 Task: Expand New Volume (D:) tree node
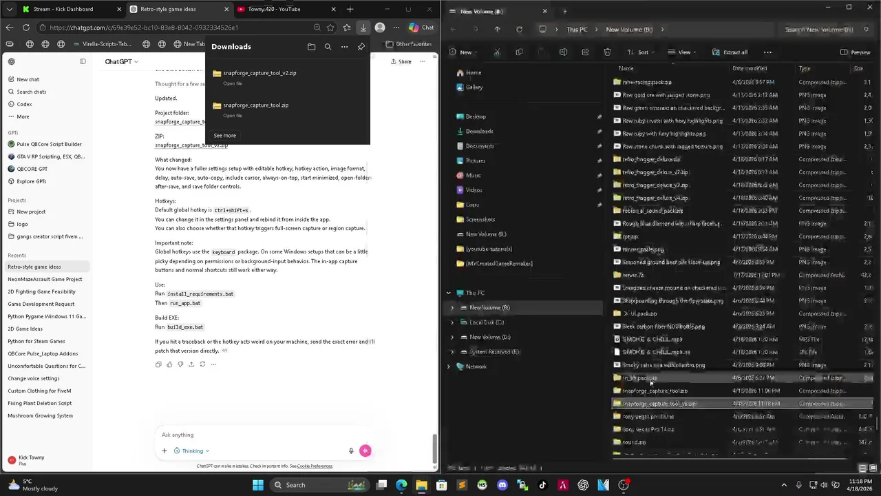click(x=452, y=338)
